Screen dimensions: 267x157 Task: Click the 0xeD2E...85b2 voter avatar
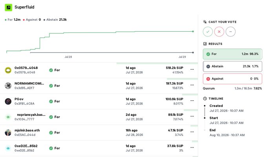tap(8, 148)
